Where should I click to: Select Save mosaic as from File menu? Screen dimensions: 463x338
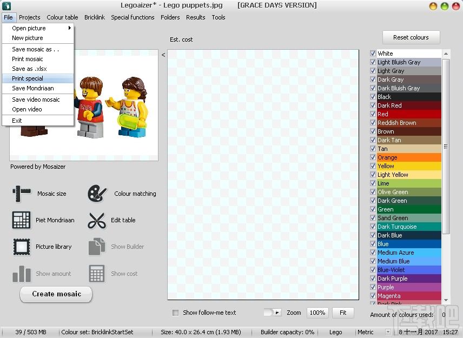[38, 49]
